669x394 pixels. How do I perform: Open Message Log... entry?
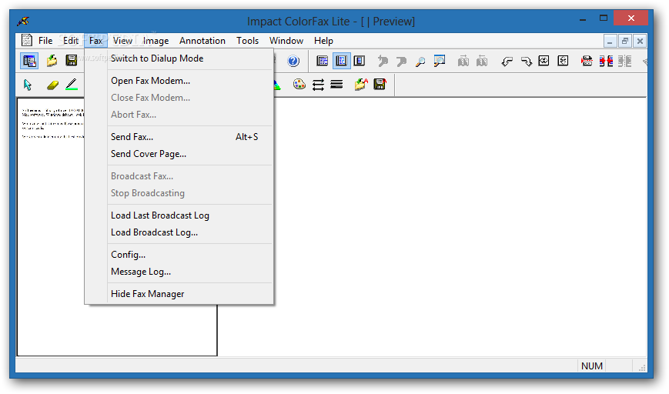pos(179,272)
